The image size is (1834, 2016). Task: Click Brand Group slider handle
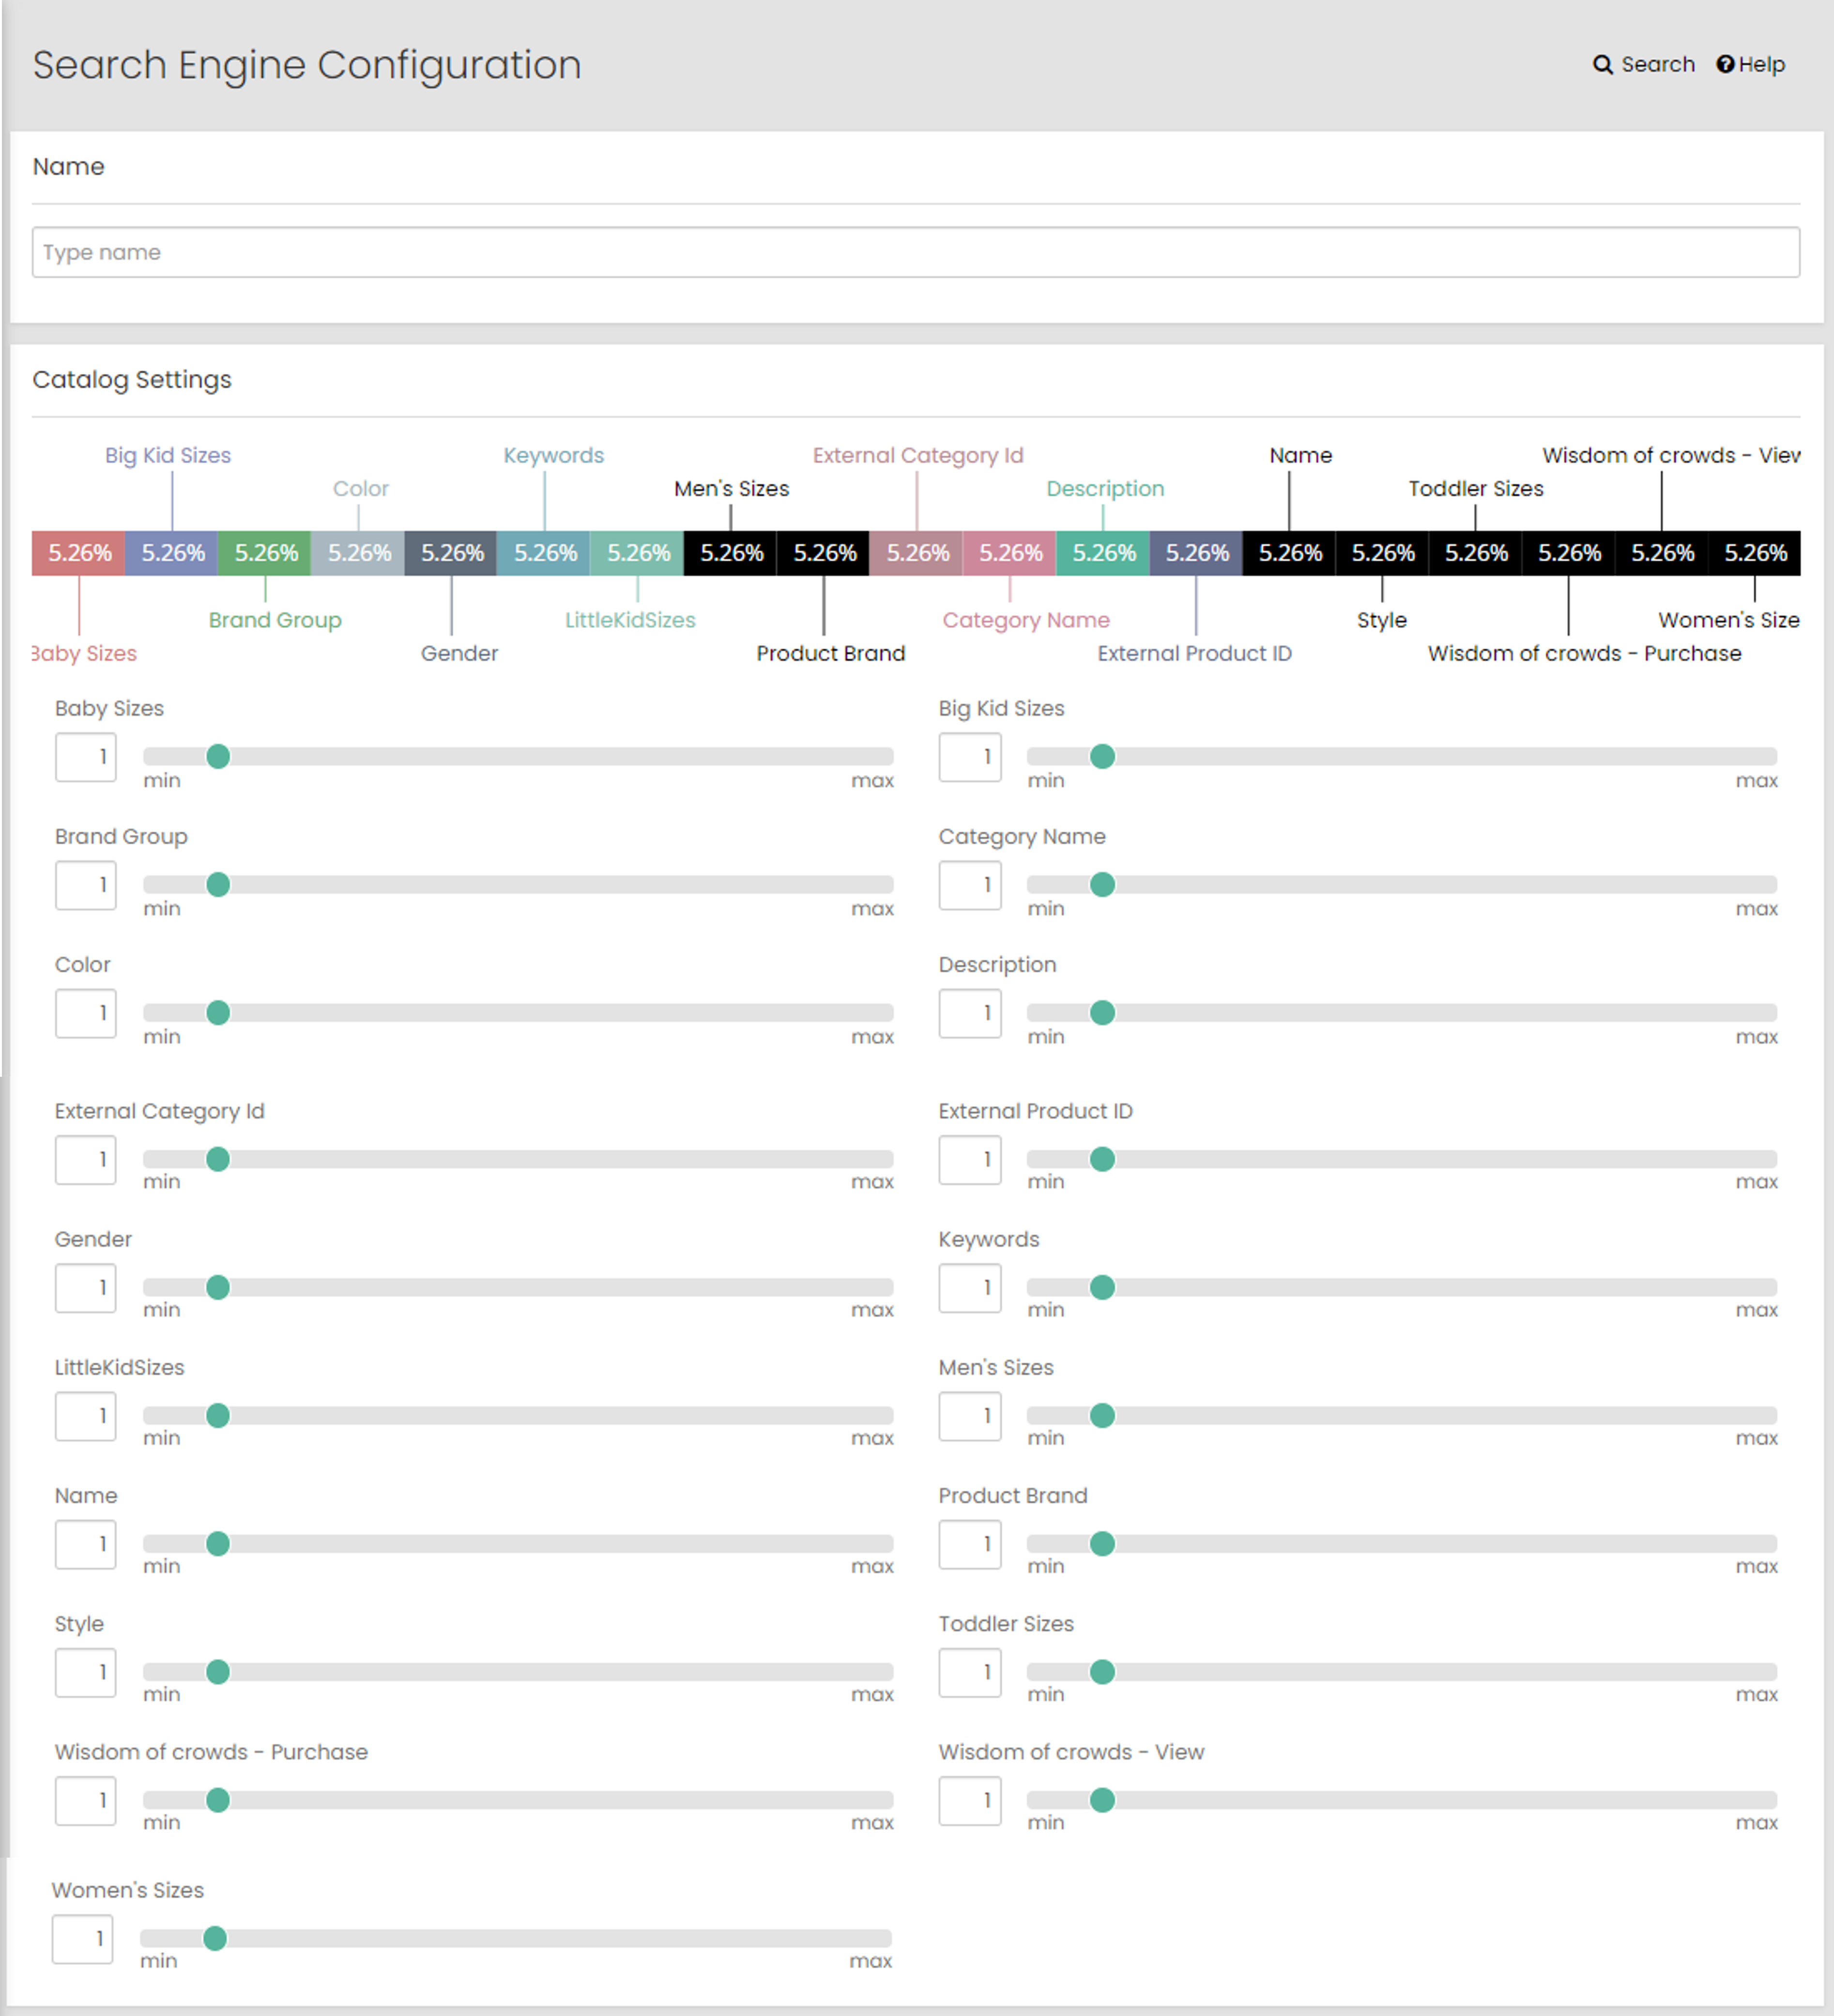pos(218,885)
